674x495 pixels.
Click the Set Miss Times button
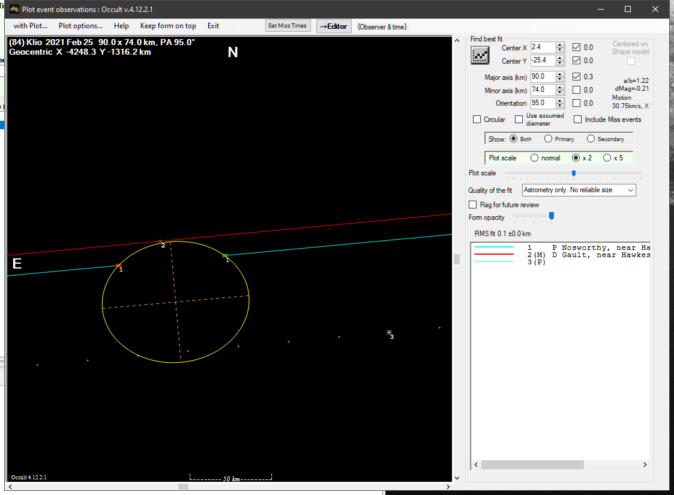pyautogui.click(x=287, y=26)
